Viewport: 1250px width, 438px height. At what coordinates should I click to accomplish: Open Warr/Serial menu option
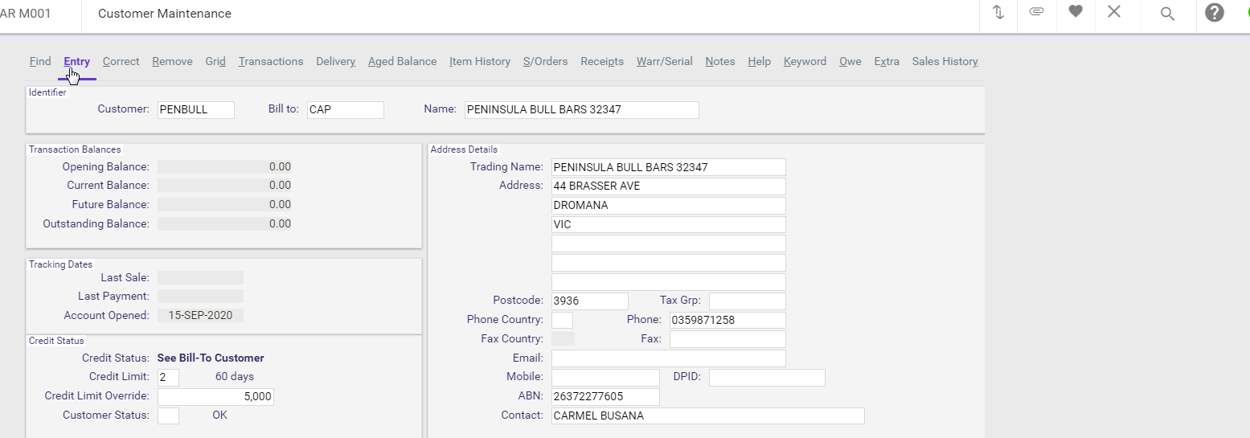[665, 61]
